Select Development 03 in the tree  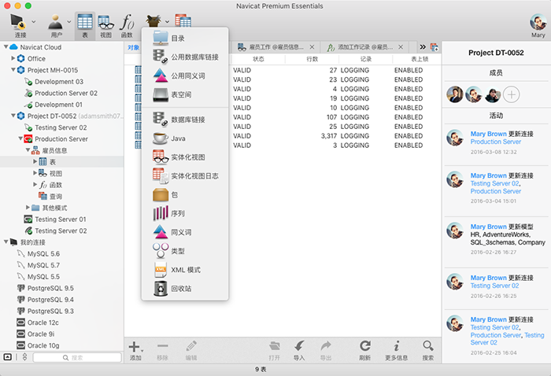59,82
